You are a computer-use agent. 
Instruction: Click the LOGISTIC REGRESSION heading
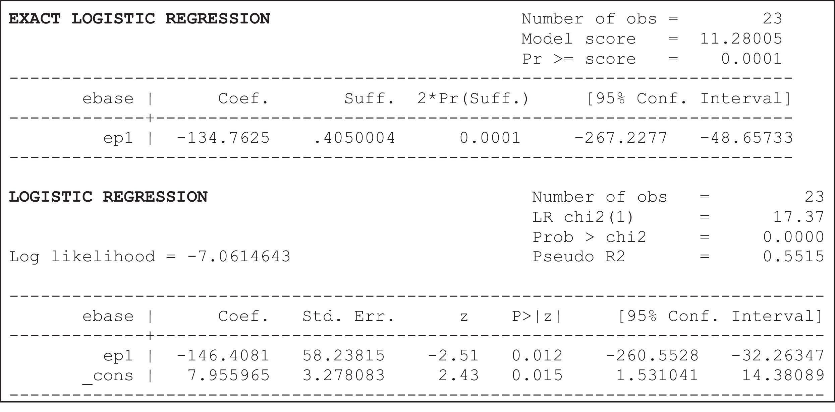coord(108,197)
